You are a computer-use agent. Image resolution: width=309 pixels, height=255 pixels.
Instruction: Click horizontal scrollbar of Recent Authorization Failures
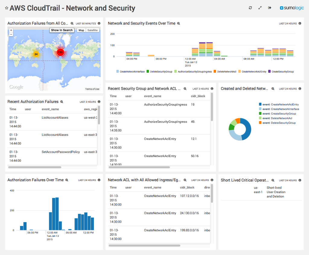(35, 167)
